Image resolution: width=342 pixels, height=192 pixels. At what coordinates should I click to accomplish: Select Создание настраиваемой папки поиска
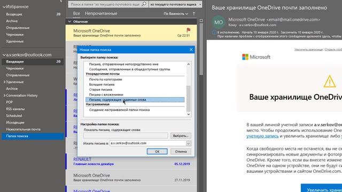pyautogui.click(x=119, y=110)
